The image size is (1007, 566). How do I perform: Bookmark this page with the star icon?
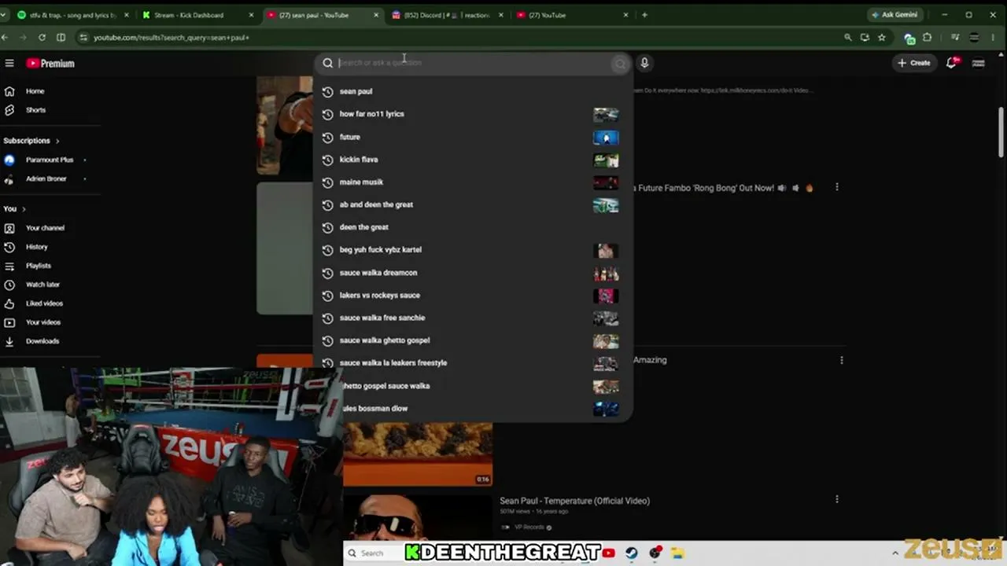(882, 37)
